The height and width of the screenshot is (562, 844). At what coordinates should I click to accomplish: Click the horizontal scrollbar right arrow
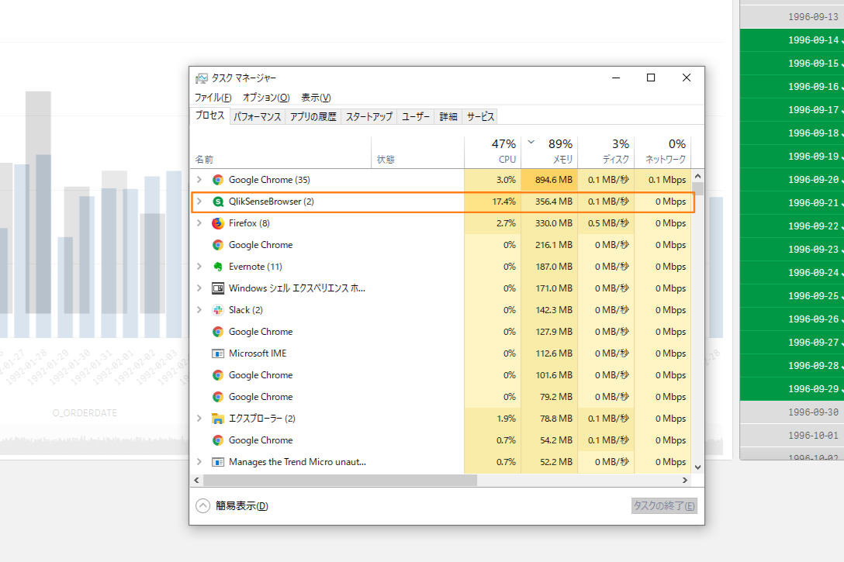685,481
